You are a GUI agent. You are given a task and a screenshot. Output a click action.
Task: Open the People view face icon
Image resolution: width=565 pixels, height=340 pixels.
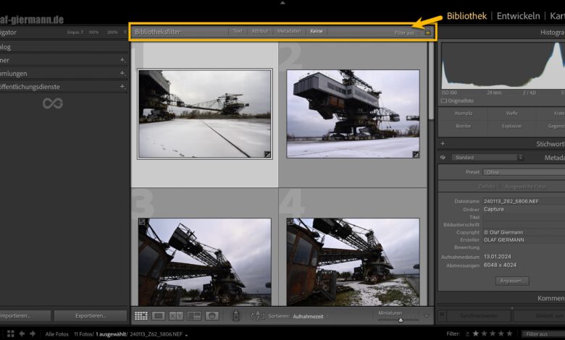[212, 315]
